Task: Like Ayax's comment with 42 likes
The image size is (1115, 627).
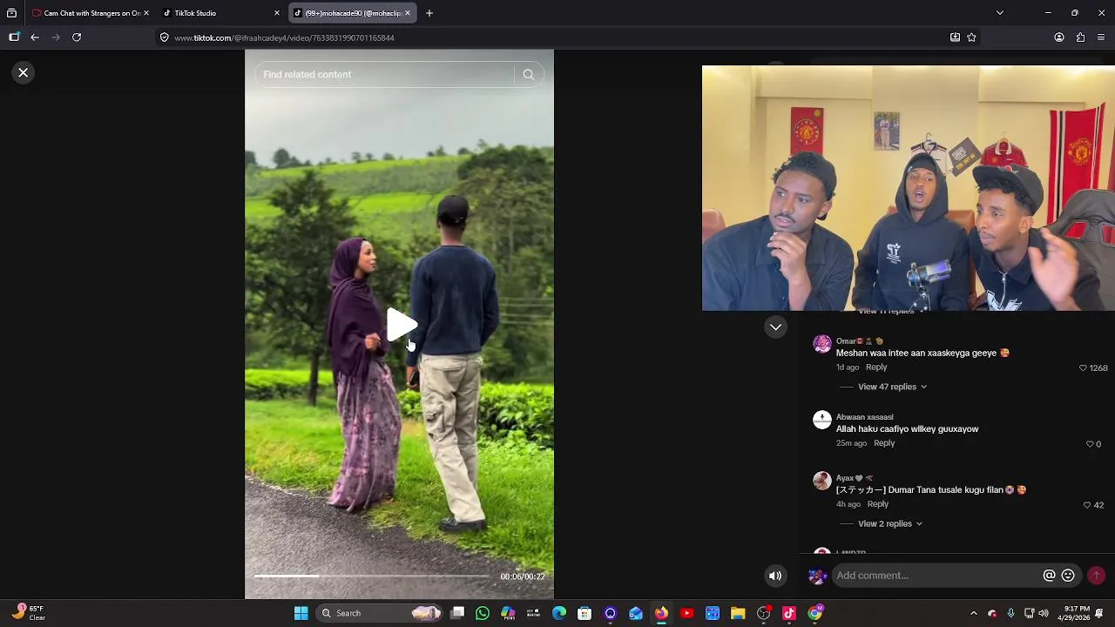Action: pyautogui.click(x=1086, y=505)
